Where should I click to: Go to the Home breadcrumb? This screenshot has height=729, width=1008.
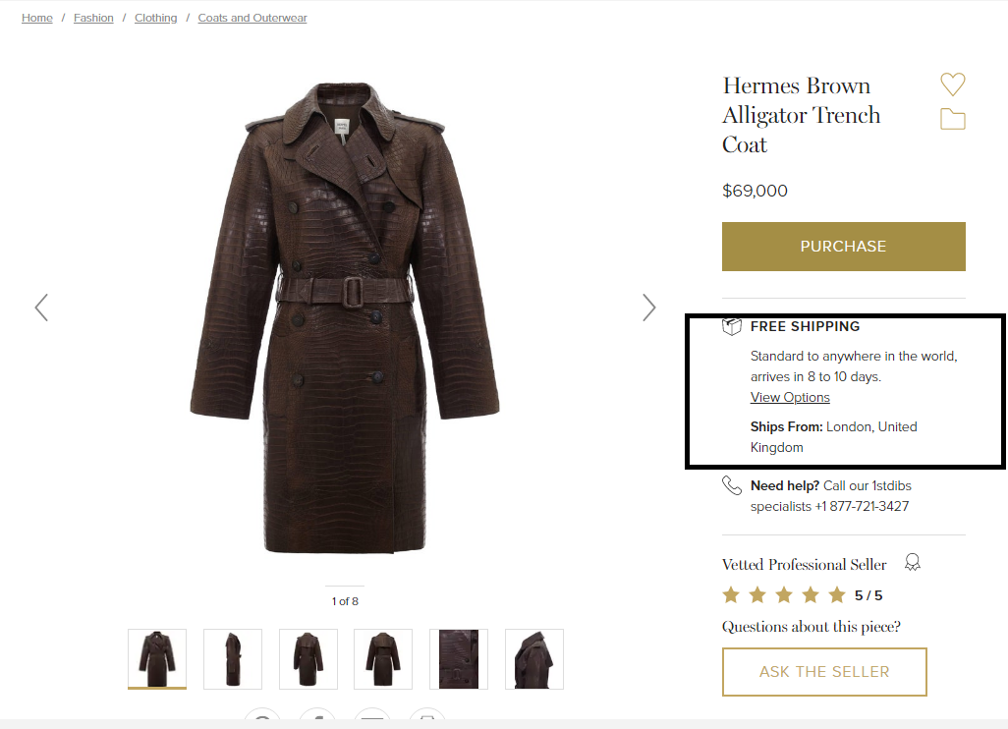tap(37, 18)
